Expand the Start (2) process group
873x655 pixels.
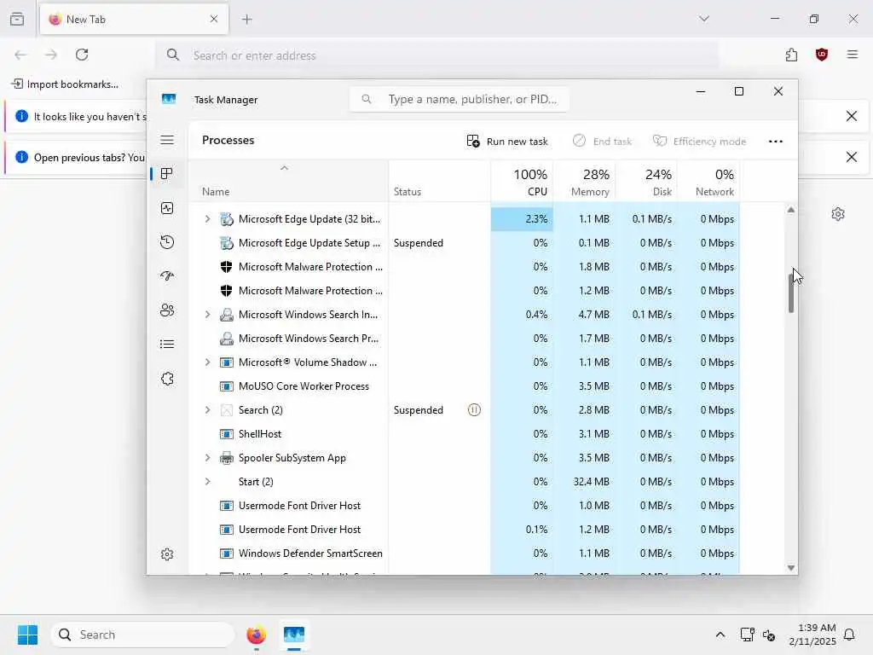point(207,482)
